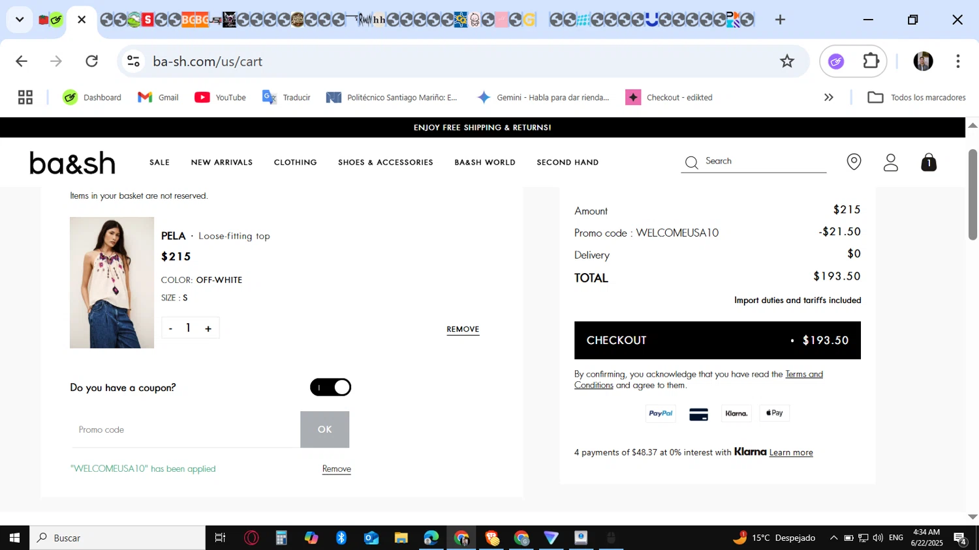Show more bookmarks with the double chevron
979x550 pixels.
pos(829,97)
